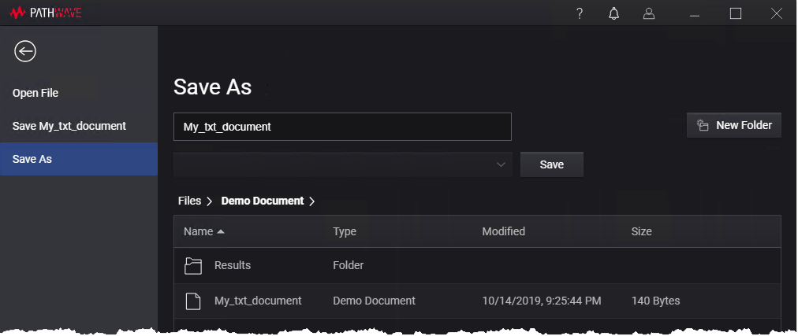Open the notifications bell icon
Image resolution: width=798 pixels, height=336 pixels.
point(614,13)
